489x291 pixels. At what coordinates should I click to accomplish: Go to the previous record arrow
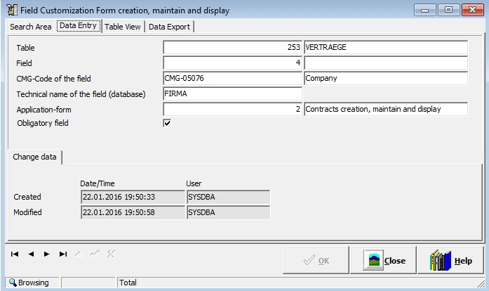[x=31, y=254]
